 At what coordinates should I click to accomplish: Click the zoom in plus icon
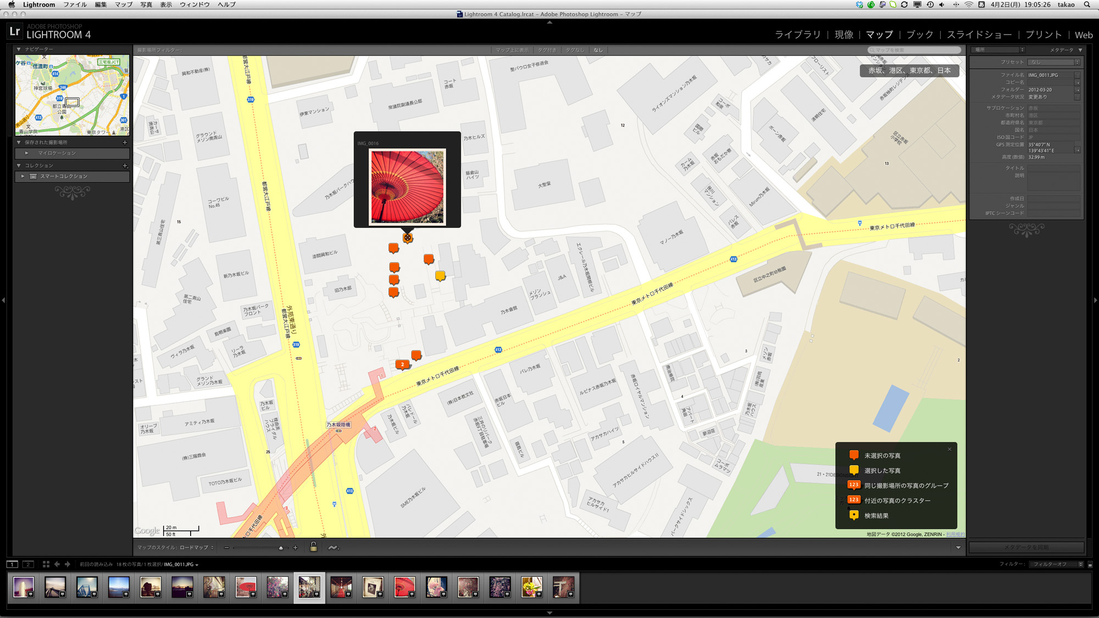[x=295, y=548]
